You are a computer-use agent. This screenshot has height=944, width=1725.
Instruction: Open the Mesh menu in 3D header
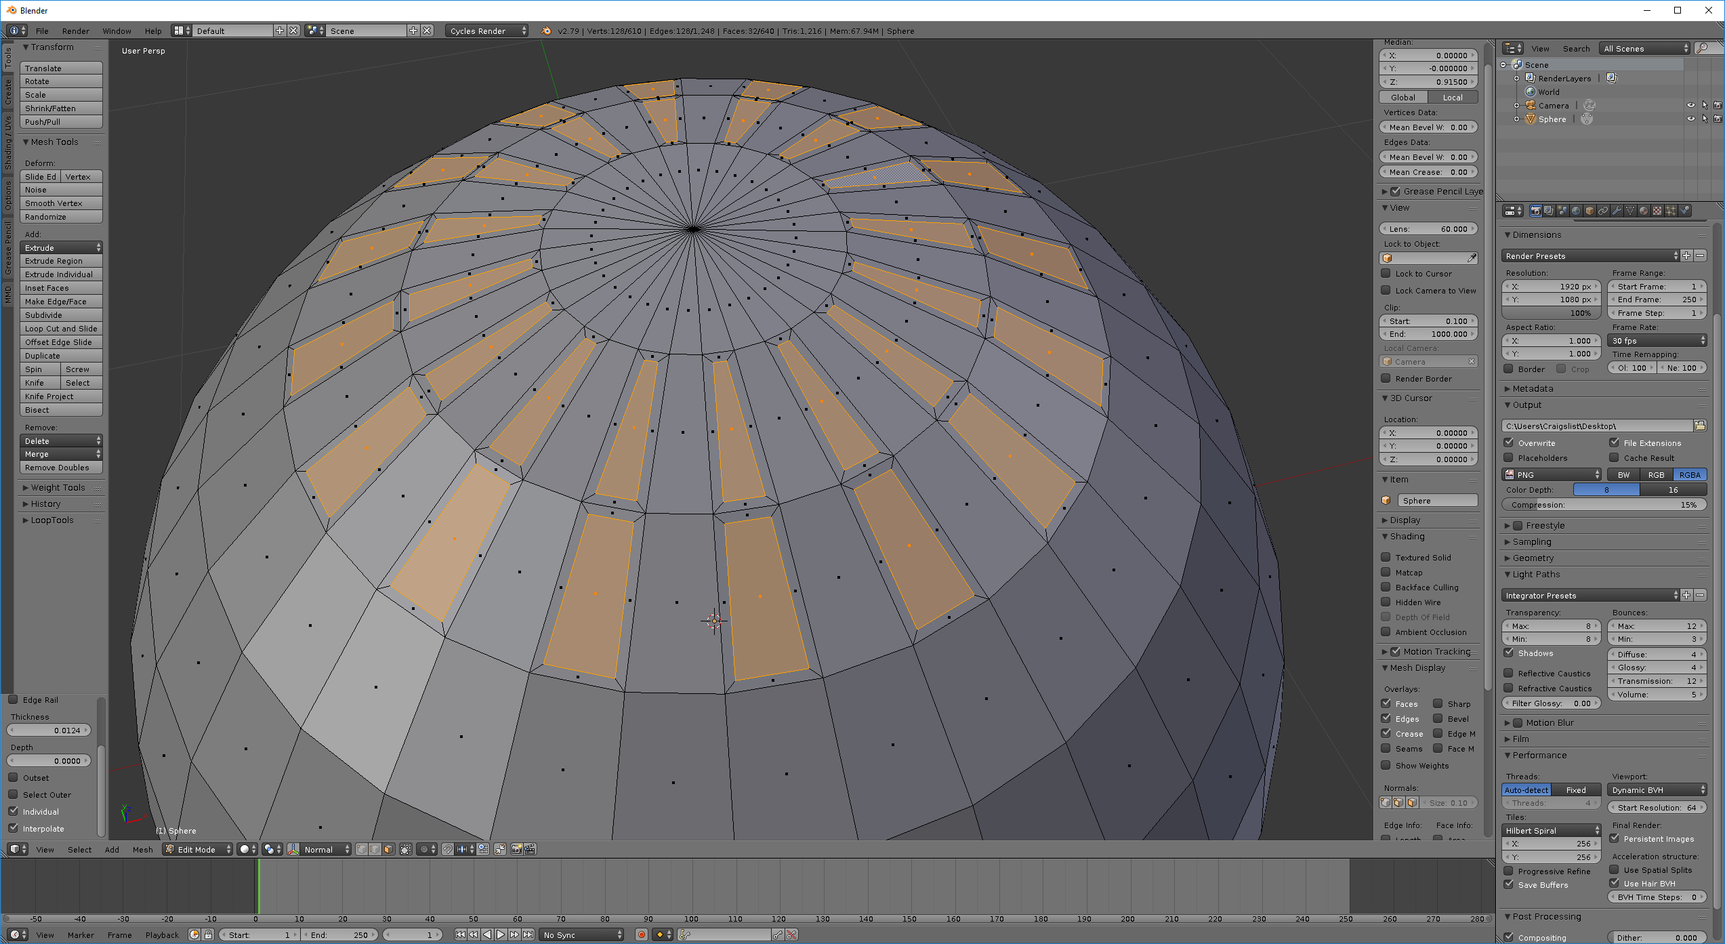(x=142, y=849)
